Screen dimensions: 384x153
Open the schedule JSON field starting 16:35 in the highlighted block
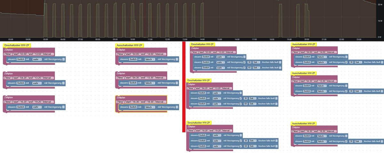(x=141, y=102)
